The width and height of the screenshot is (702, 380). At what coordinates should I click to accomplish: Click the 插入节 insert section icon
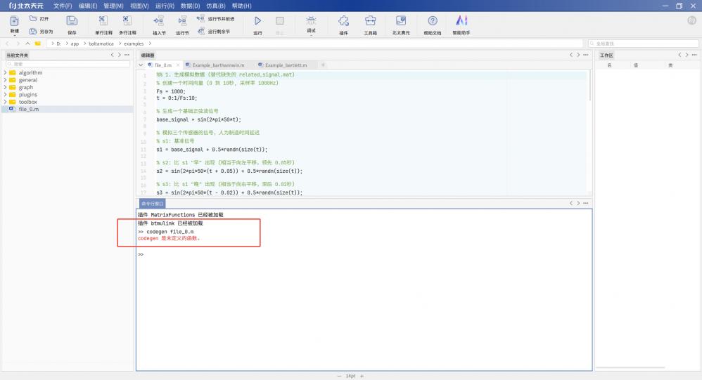pyautogui.click(x=159, y=22)
